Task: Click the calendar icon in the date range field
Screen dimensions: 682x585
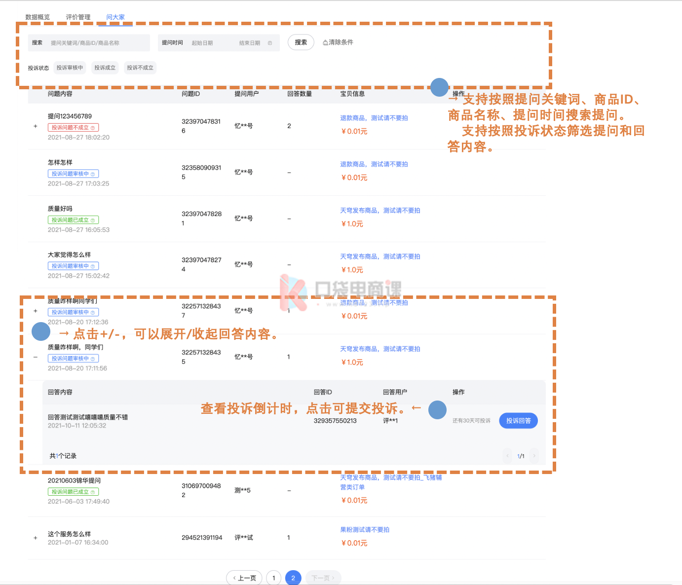Action: point(270,43)
